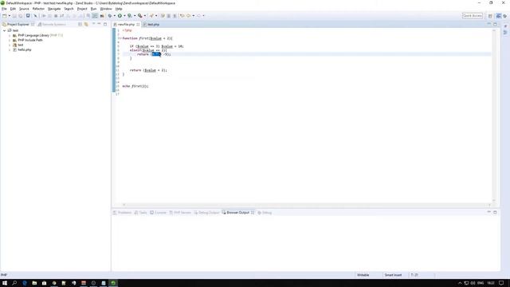Maximize the editor area
Screen dimensions: 510x287
pos(495,24)
